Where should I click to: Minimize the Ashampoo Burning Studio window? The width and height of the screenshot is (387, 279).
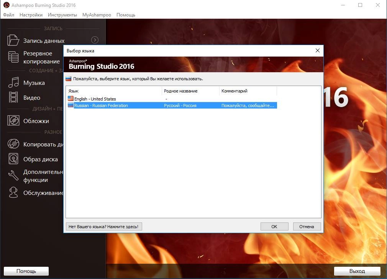pyautogui.click(x=343, y=5)
